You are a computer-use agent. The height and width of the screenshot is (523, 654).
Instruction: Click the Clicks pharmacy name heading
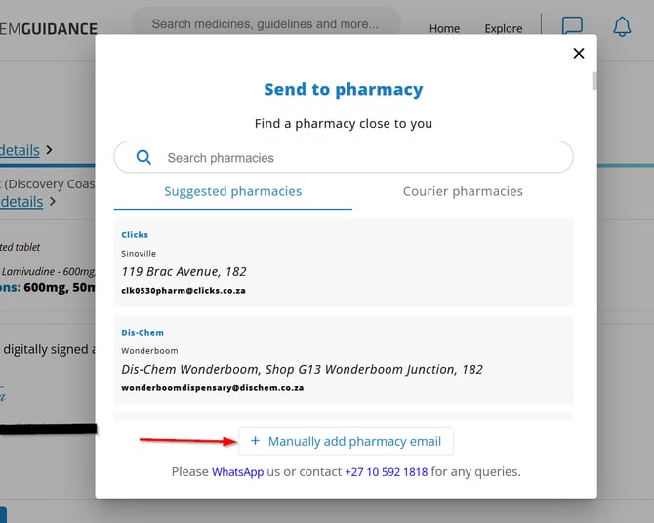tap(135, 235)
